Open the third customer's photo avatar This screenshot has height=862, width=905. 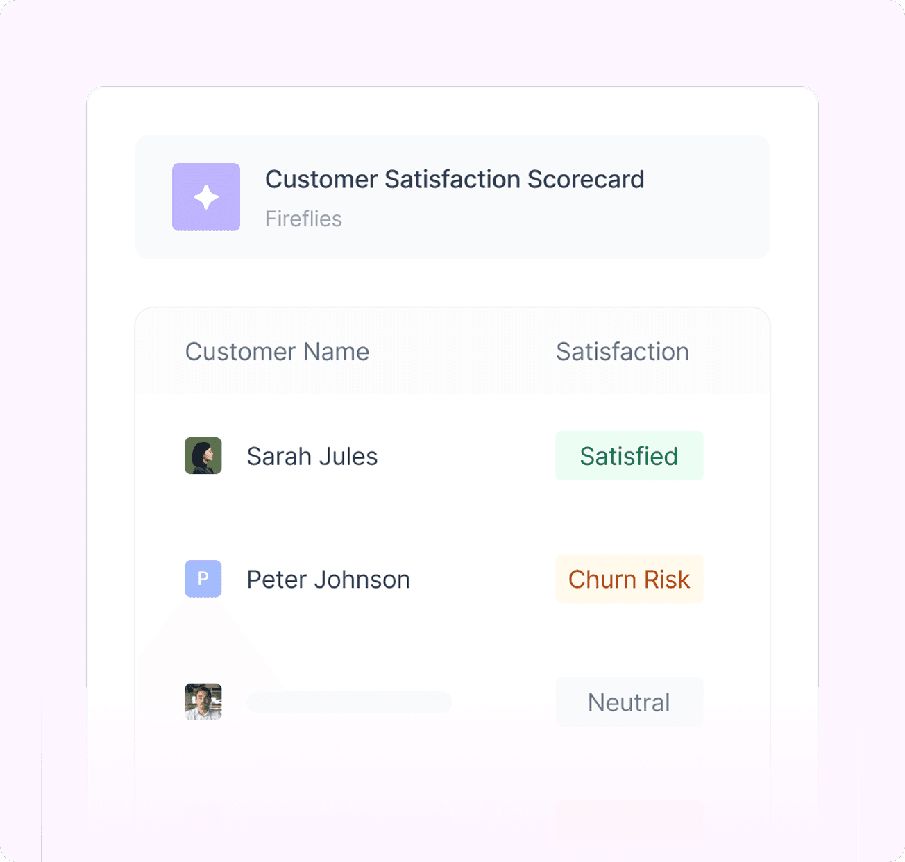203,702
